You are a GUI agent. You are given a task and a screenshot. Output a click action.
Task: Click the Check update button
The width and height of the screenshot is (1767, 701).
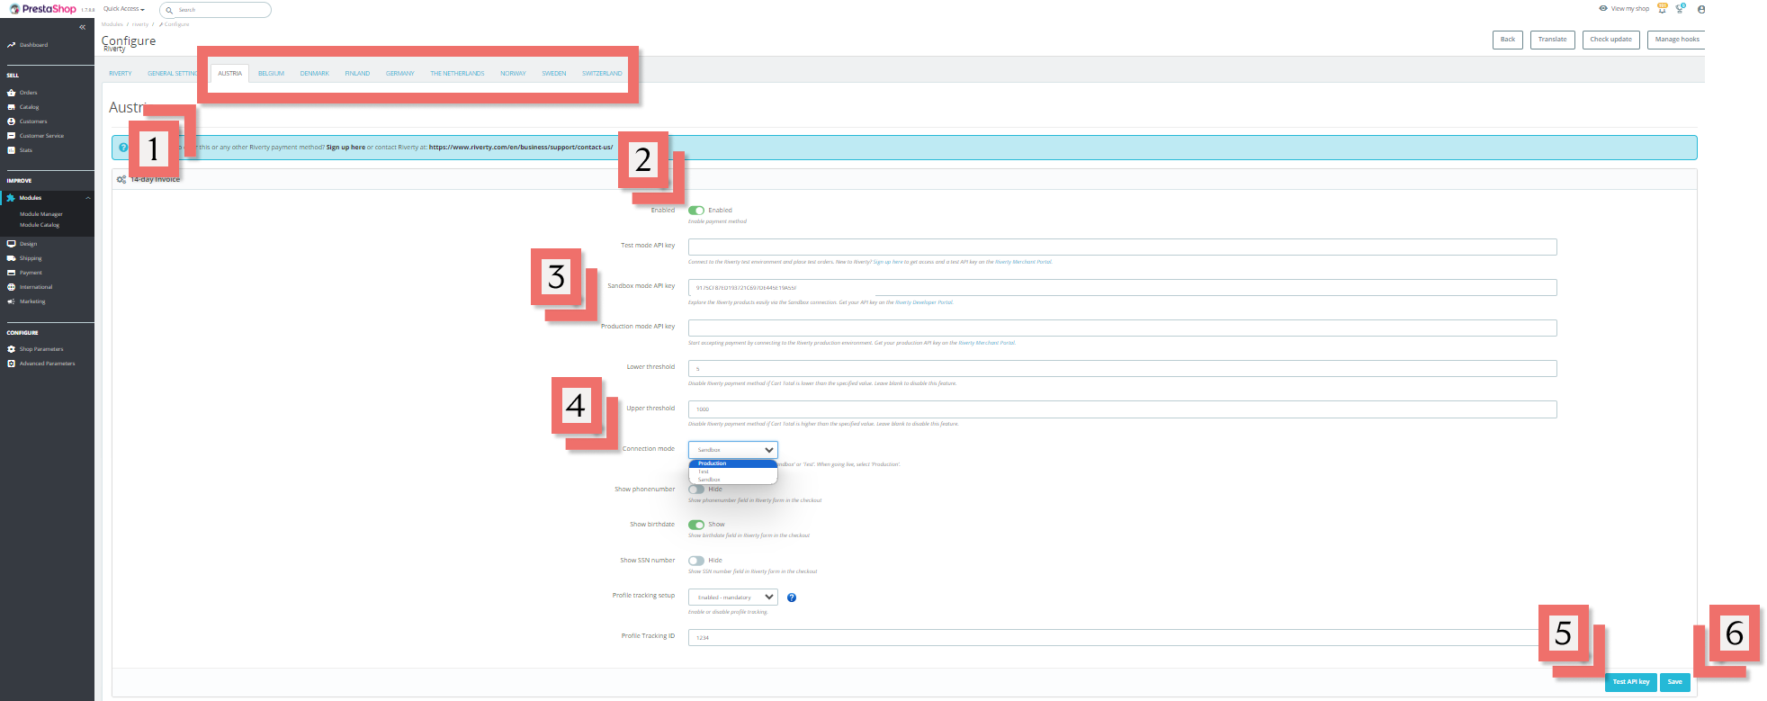(x=1610, y=40)
